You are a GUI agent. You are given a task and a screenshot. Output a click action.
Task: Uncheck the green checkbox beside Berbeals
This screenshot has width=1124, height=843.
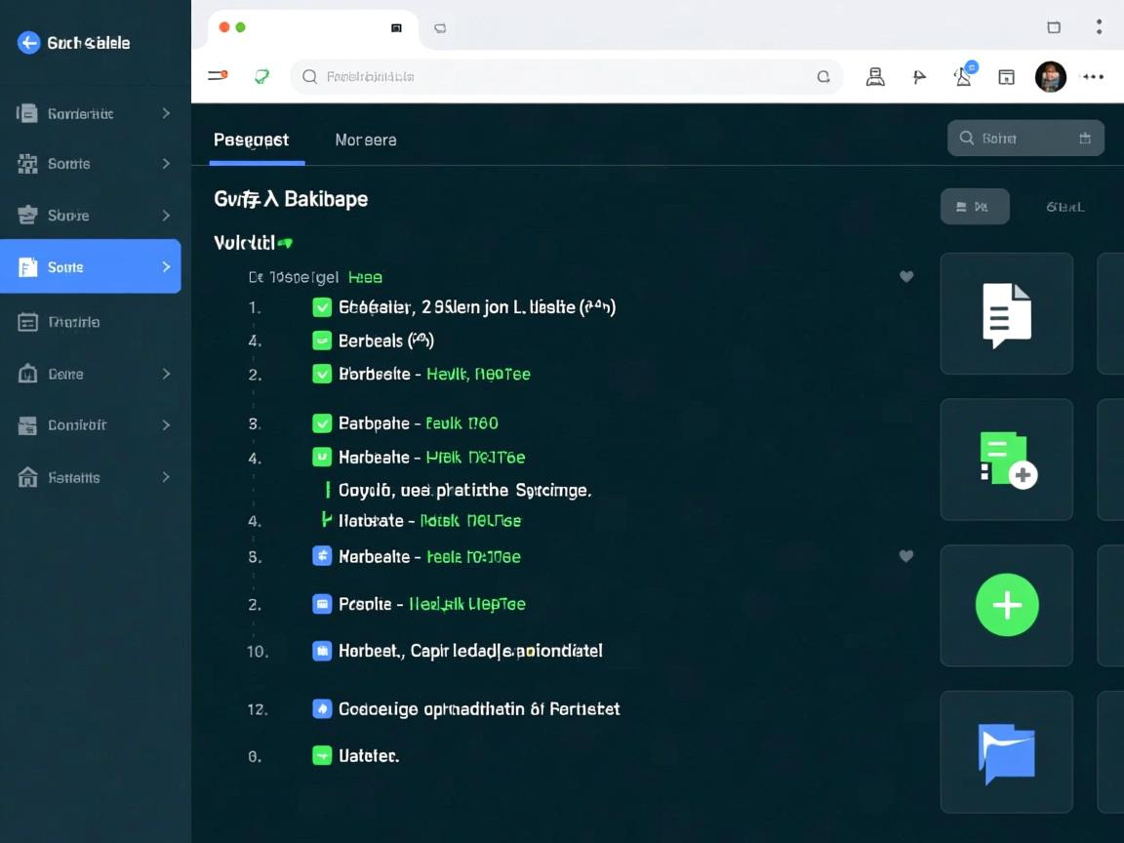pos(322,341)
